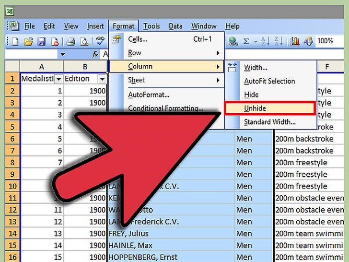349x262 pixels.
Task: Open the MedalistI filter dropdown
Action: pos(58,79)
